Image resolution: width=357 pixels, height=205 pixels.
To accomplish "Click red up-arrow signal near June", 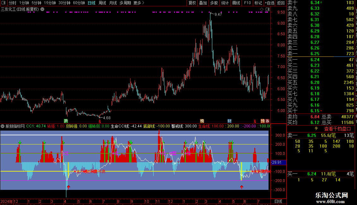I will pyautogui.click(x=242, y=187).
